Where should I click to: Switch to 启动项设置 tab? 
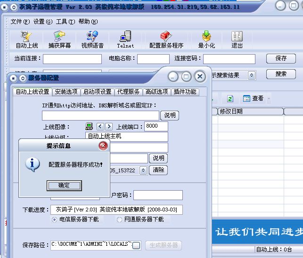pos(97,92)
